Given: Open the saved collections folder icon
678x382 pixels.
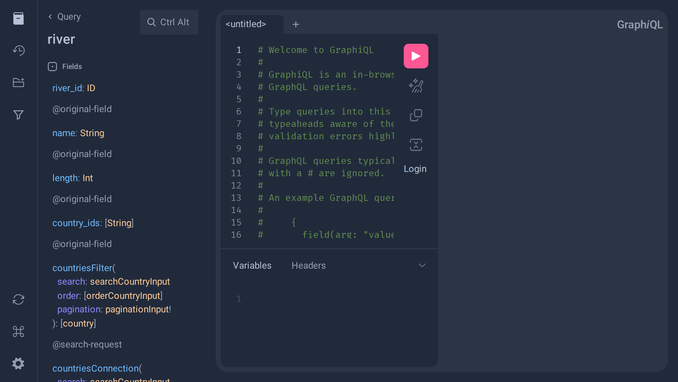Looking at the screenshot, I should coord(18,83).
